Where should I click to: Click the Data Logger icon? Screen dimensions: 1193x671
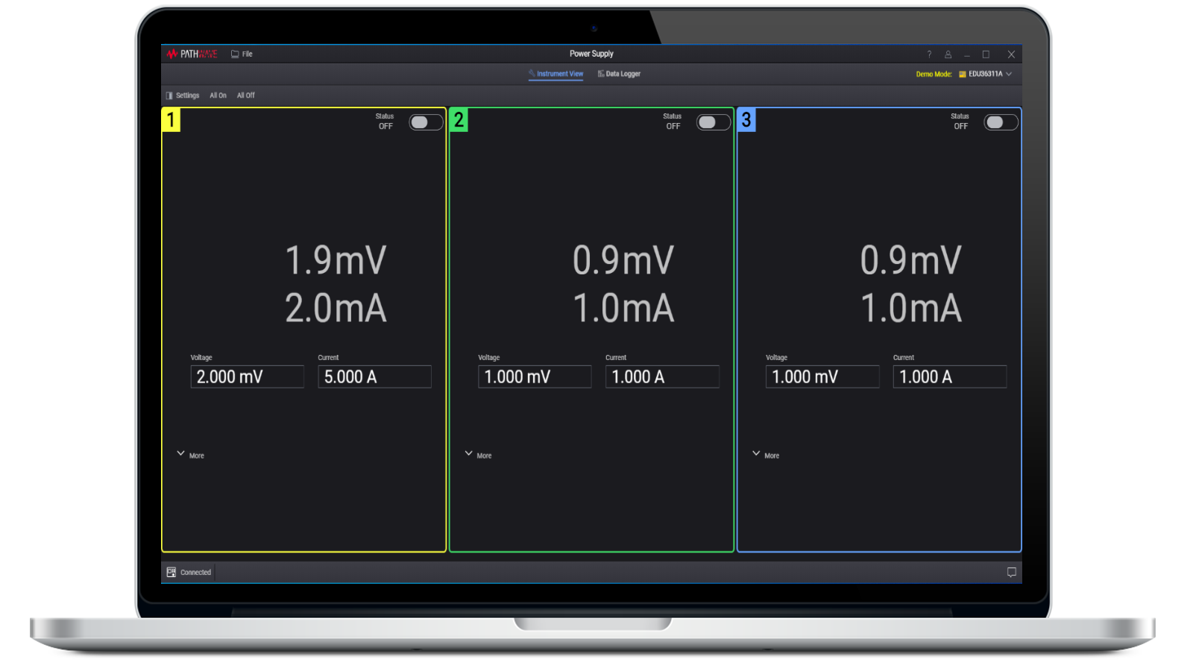tap(599, 74)
